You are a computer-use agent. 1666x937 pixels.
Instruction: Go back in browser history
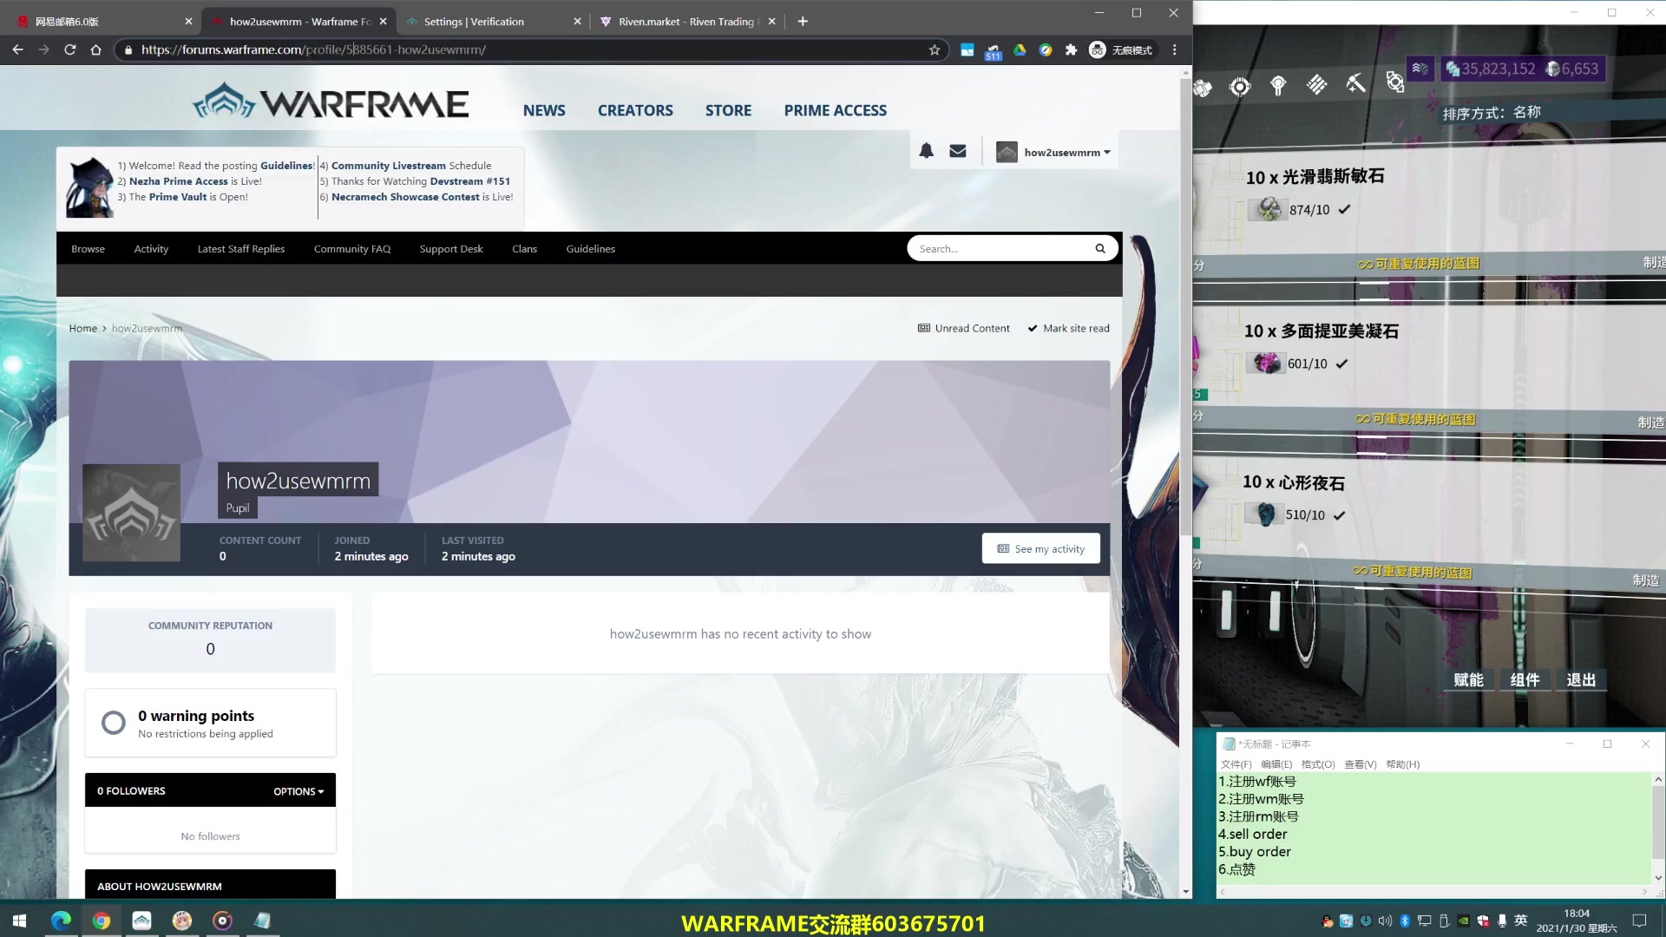coord(17,49)
